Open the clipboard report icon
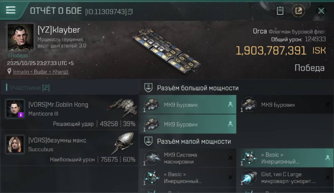This screenshot has width=334, height=193. coord(280,11)
